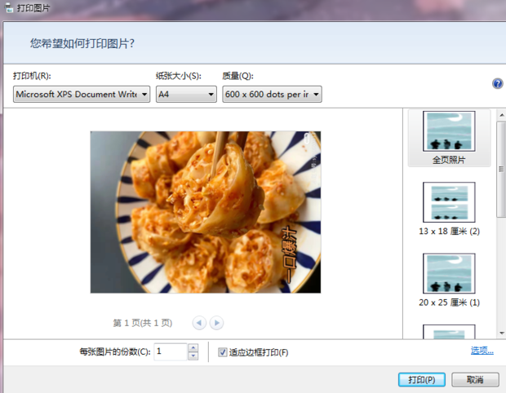The height and width of the screenshot is (393, 506).
Task: Click the 质量(Q): label
Action: click(237, 76)
